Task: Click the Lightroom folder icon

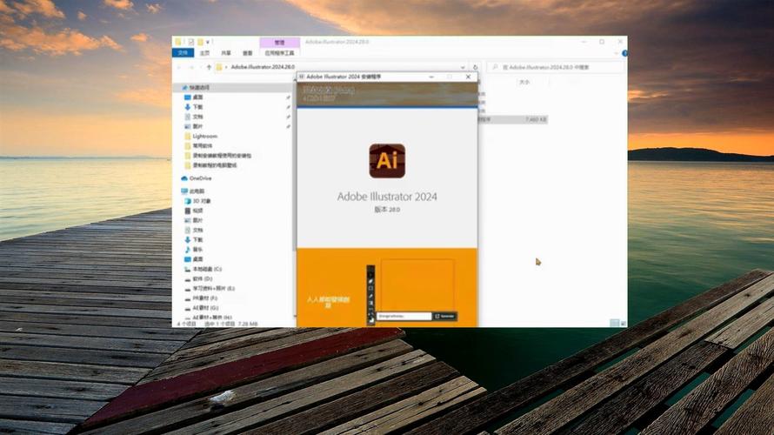Action: [x=188, y=137]
